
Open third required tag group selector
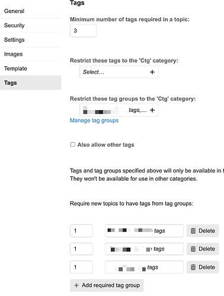144,267
